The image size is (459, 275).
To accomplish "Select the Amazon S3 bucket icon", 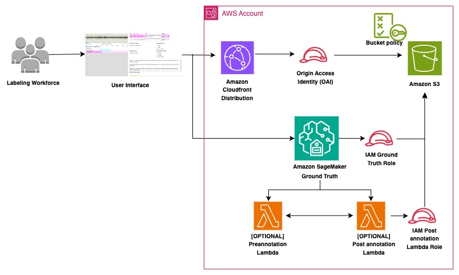I will [424, 58].
